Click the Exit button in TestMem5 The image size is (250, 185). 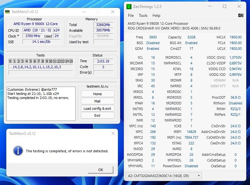[98, 116]
